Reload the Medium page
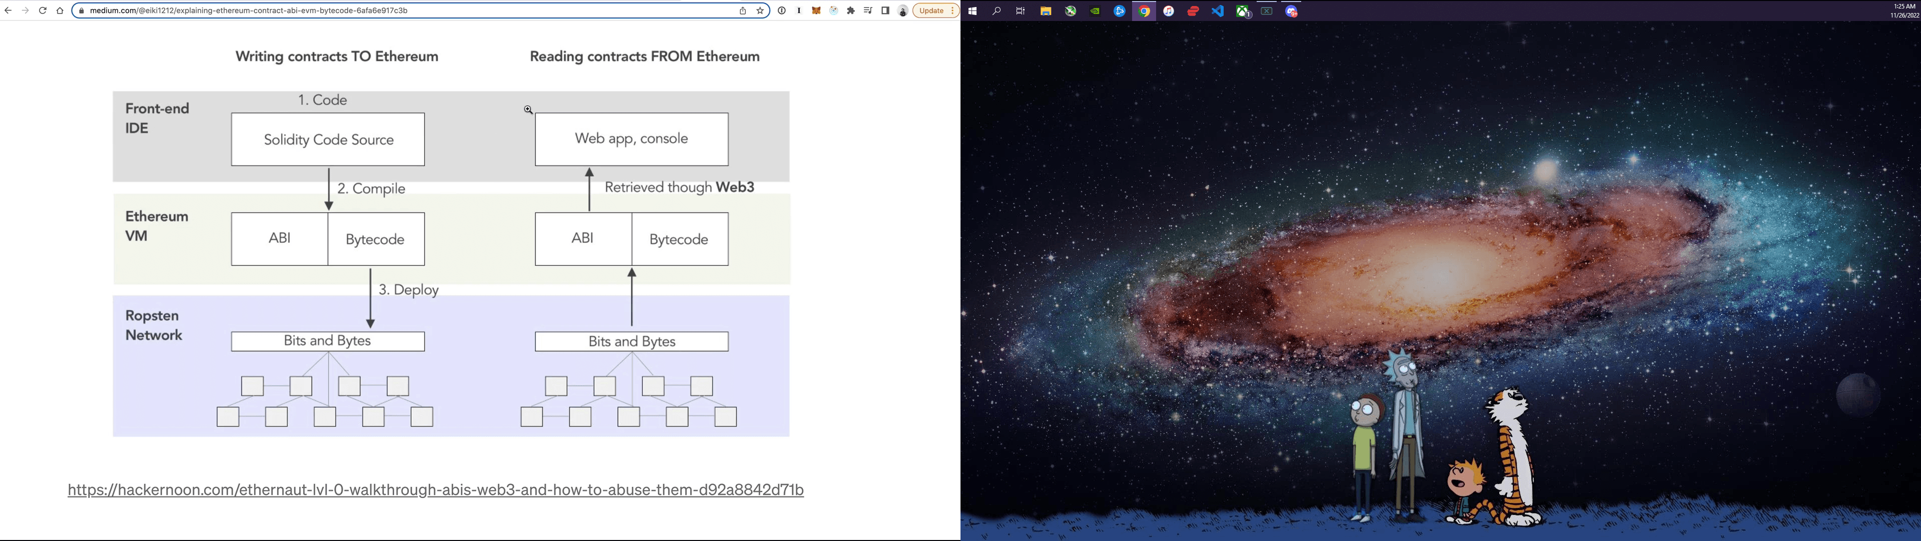1921x541 pixels. point(43,10)
